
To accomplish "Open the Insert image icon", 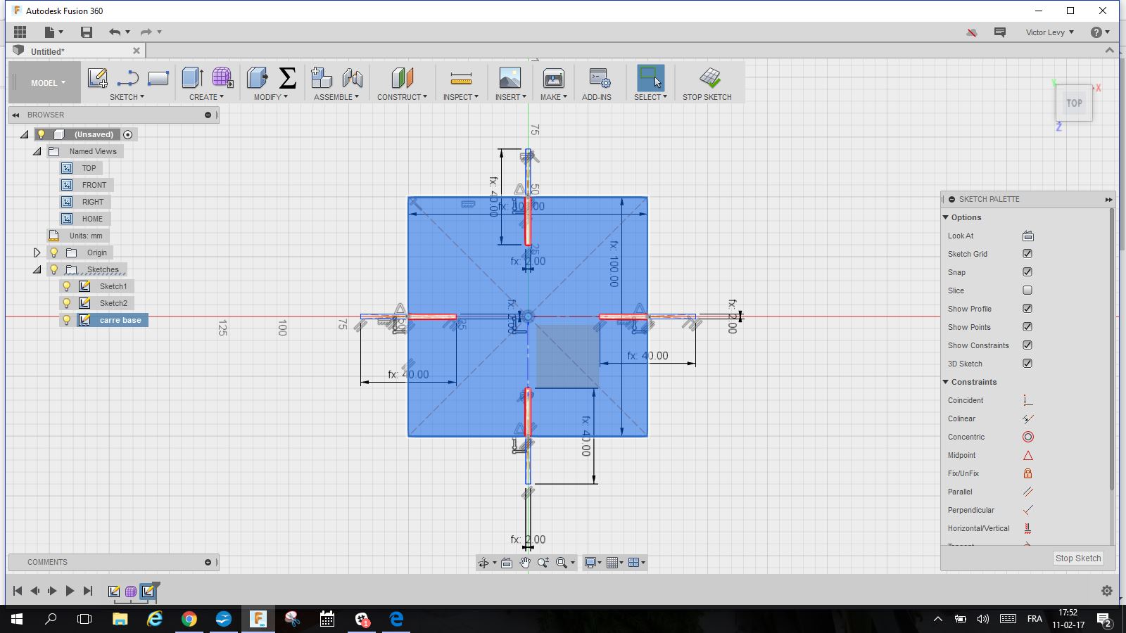I will tap(510, 77).
